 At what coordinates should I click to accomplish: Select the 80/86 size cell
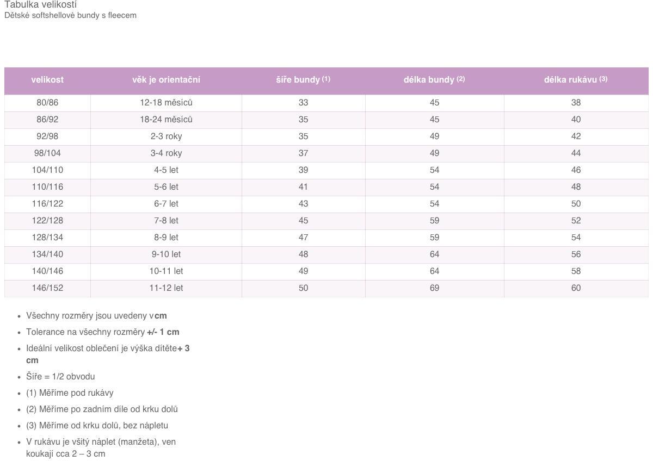coord(47,103)
